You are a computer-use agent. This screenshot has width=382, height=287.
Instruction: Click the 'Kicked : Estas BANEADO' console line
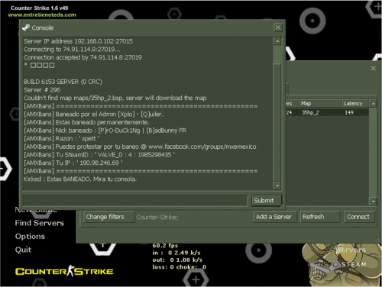point(80,179)
